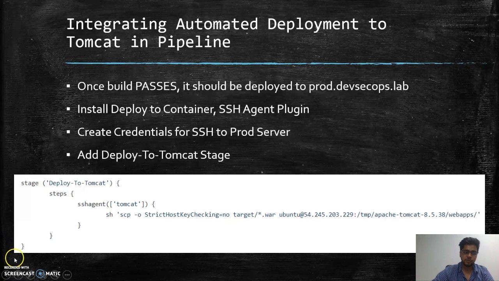Image resolution: width=499 pixels, height=281 pixels.
Task: Click "Install Deploy to Container, SSH Agent Plugin"
Action: (x=193, y=109)
